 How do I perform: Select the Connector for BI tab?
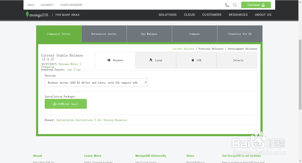point(240,34)
